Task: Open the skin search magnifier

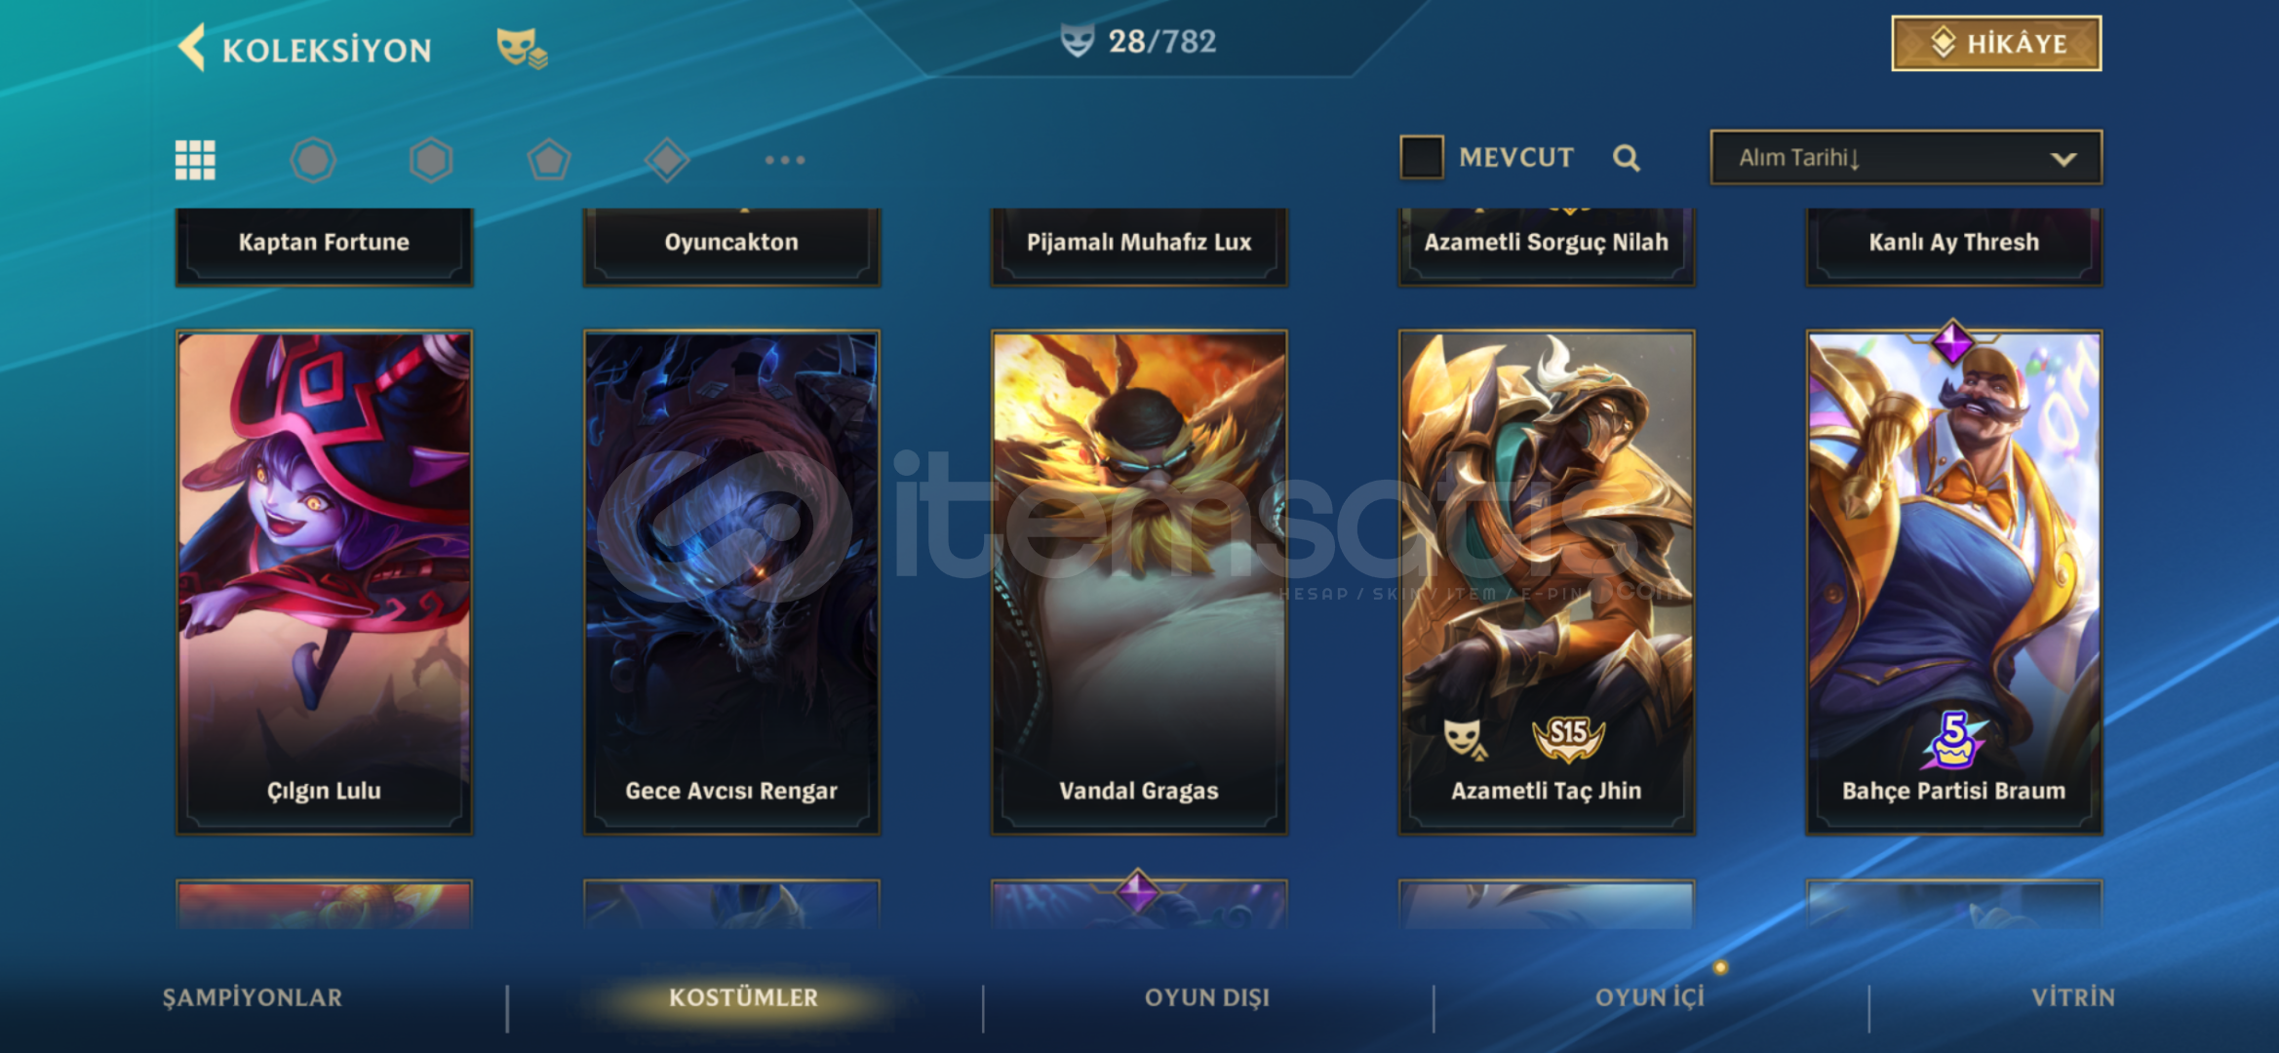Action: point(1626,158)
